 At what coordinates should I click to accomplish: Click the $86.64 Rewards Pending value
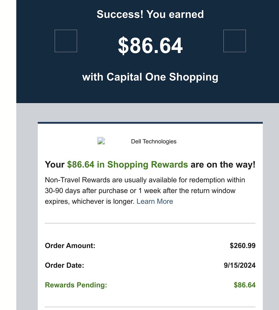click(x=244, y=285)
